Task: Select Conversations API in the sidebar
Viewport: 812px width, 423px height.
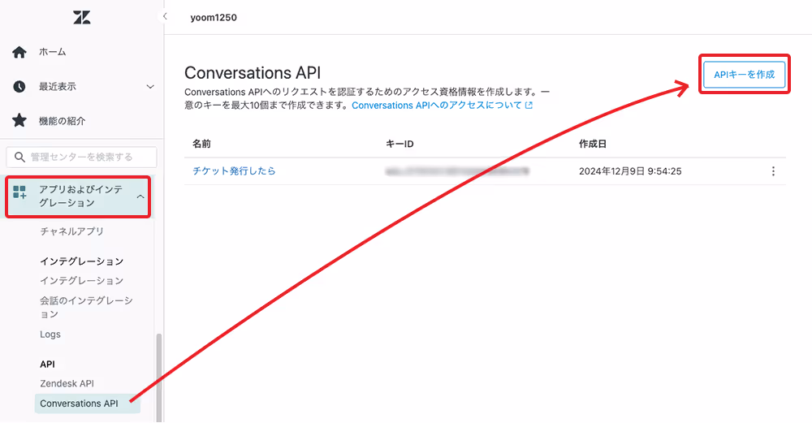Action: tap(88, 404)
